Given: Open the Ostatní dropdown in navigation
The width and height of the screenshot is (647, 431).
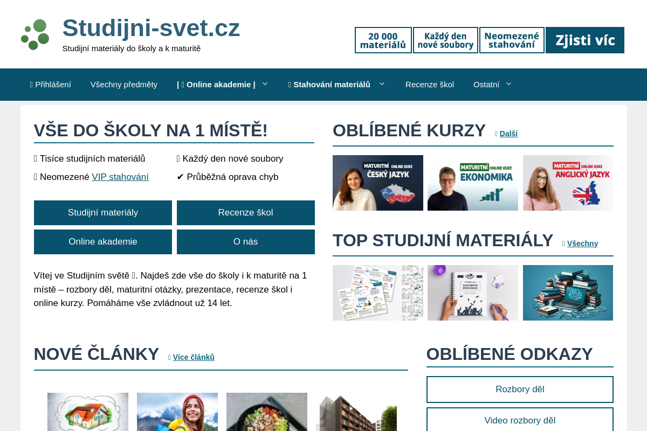Looking at the screenshot, I should 508,84.
